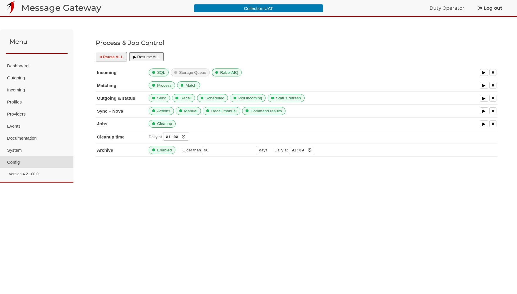517x294 pixels.
Task: Toggle the Command results process
Action: 264,111
